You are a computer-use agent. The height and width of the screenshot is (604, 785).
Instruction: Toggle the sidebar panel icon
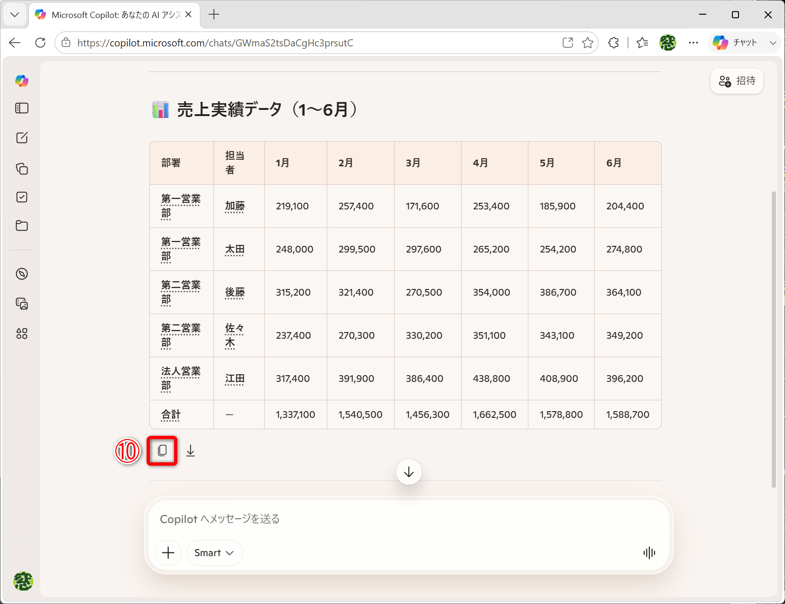pyautogui.click(x=22, y=108)
